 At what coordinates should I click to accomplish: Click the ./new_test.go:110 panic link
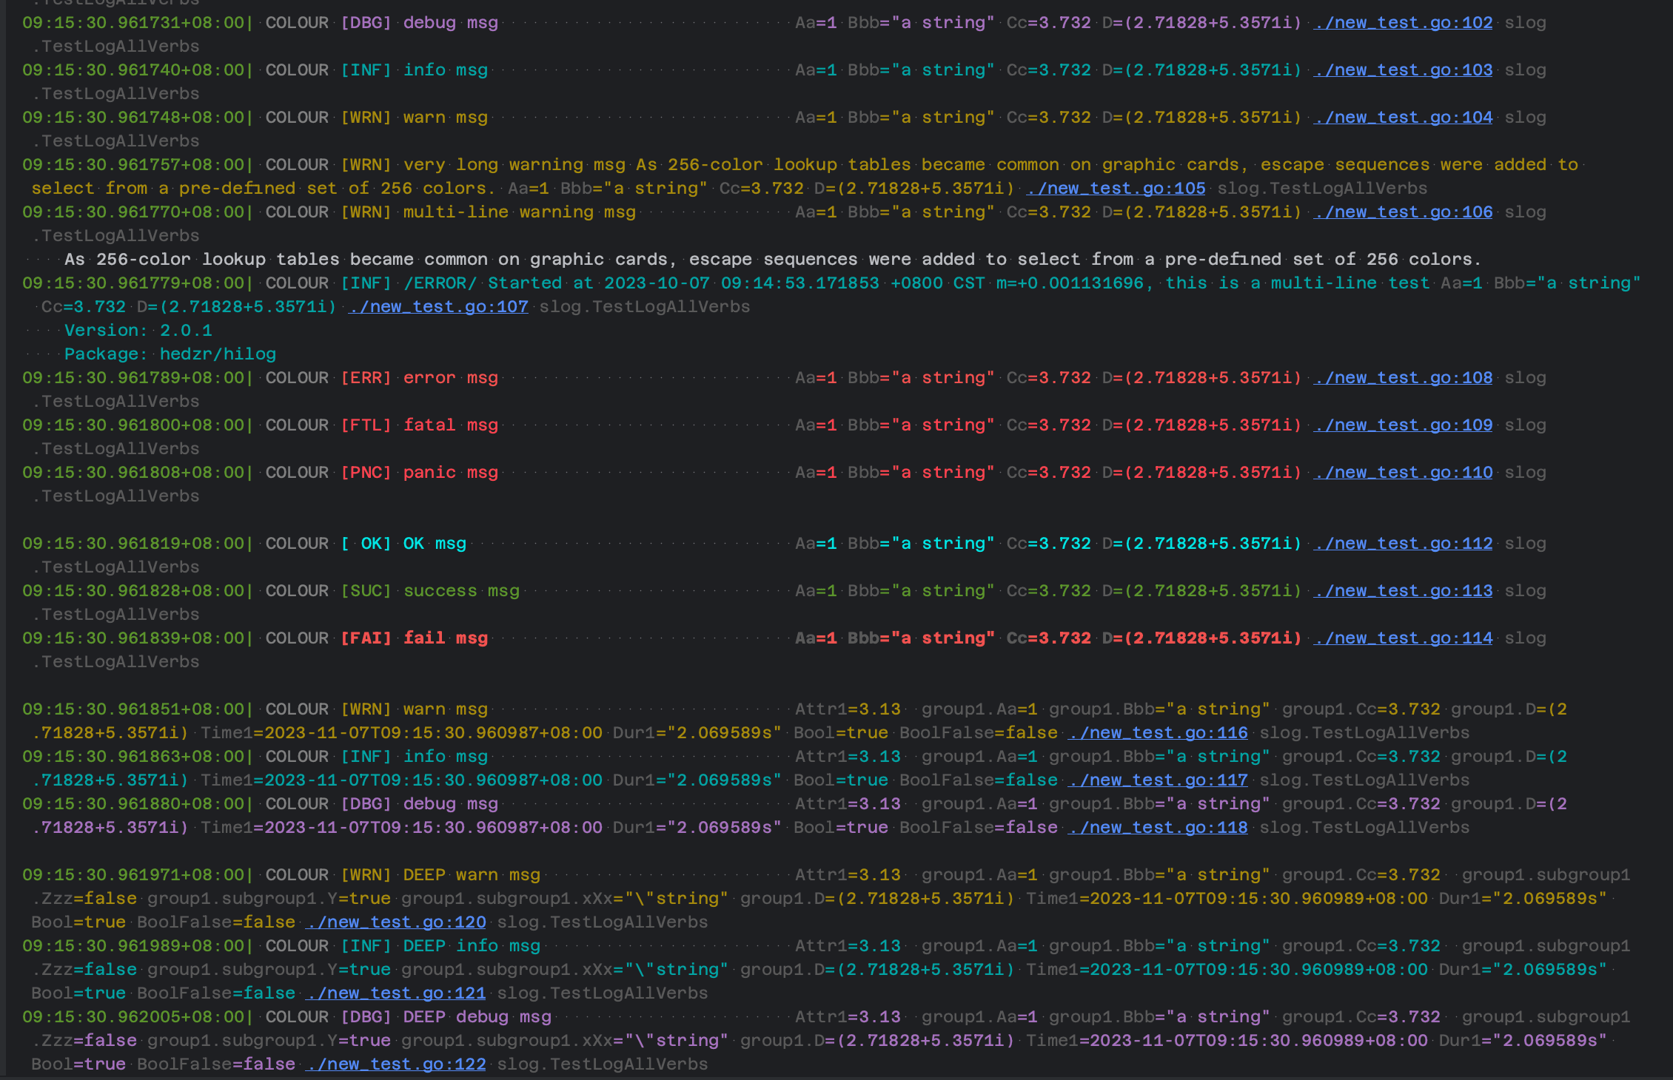click(1403, 473)
